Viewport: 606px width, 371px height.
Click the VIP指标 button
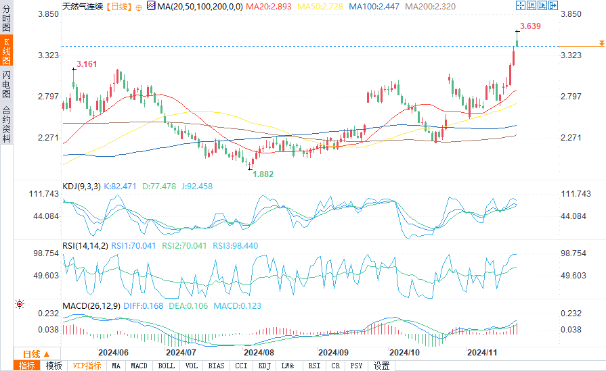click(x=87, y=366)
